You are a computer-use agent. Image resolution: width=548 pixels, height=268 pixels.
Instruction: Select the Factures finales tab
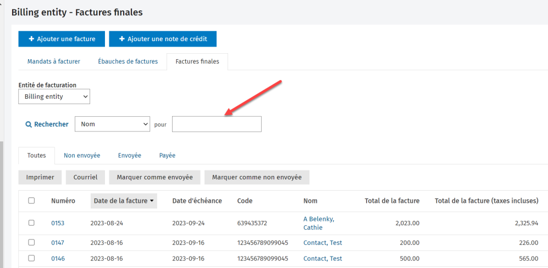pyautogui.click(x=197, y=62)
